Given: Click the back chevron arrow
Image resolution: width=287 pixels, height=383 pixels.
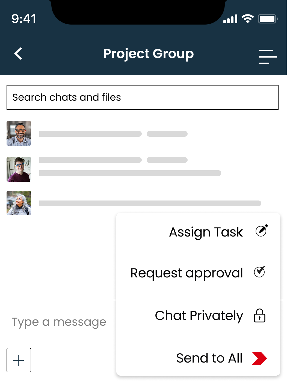Looking at the screenshot, I should pyautogui.click(x=18, y=54).
